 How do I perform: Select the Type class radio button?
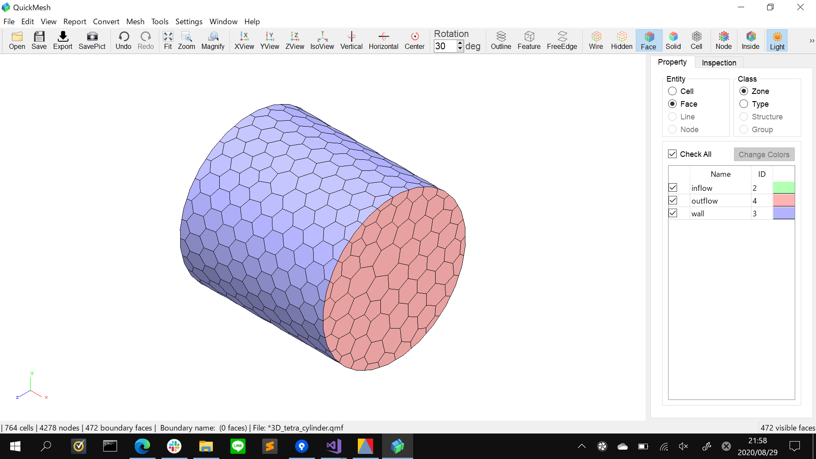click(x=744, y=104)
